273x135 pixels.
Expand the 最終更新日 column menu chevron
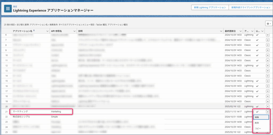(x=240, y=31)
